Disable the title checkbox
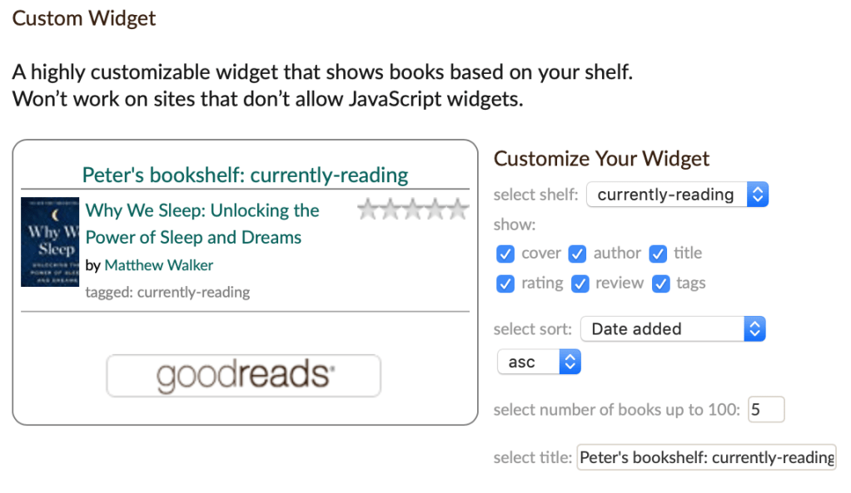Viewport: 851px width, 493px height. click(658, 254)
